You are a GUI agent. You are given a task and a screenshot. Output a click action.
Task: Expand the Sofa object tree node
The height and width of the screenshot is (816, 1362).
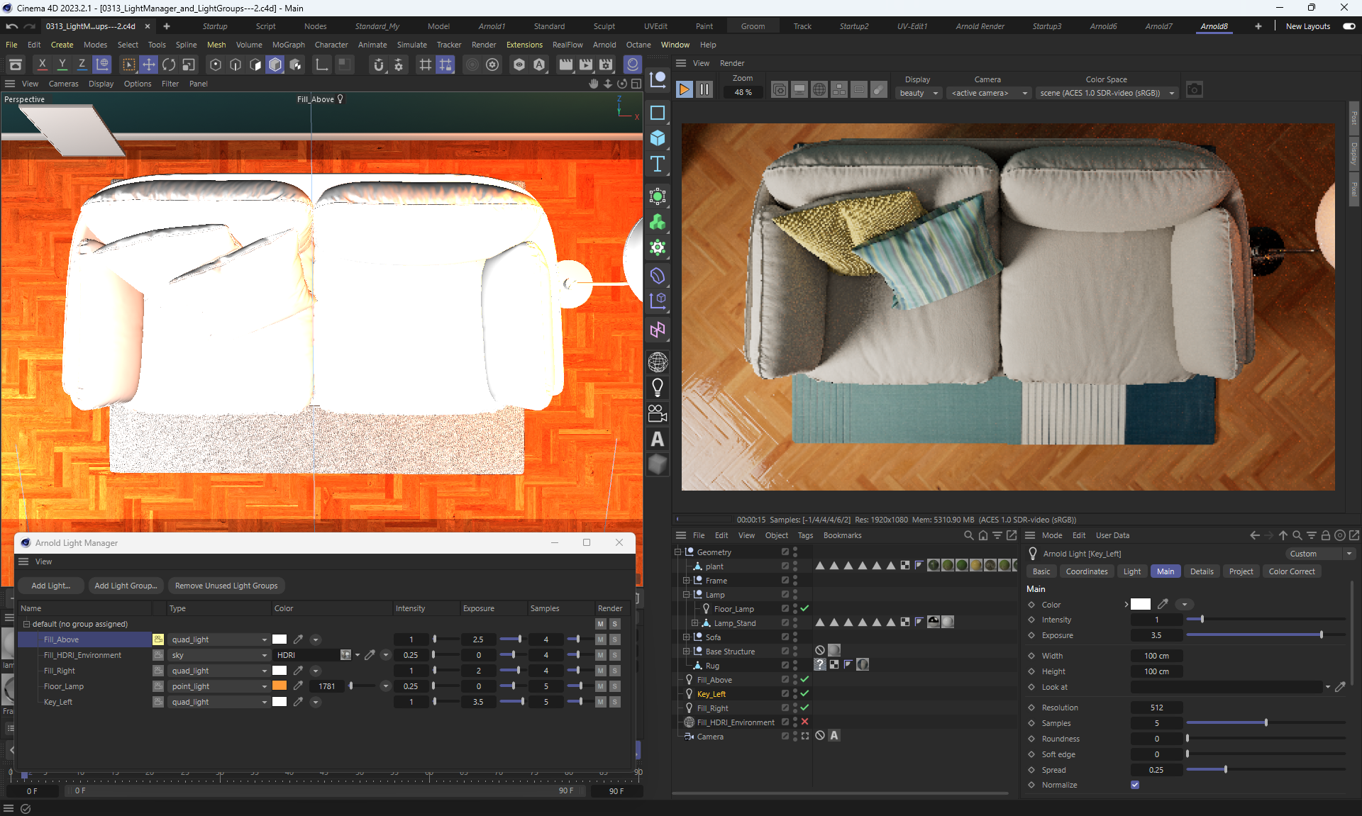pyautogui.click(x=686, y=637)
